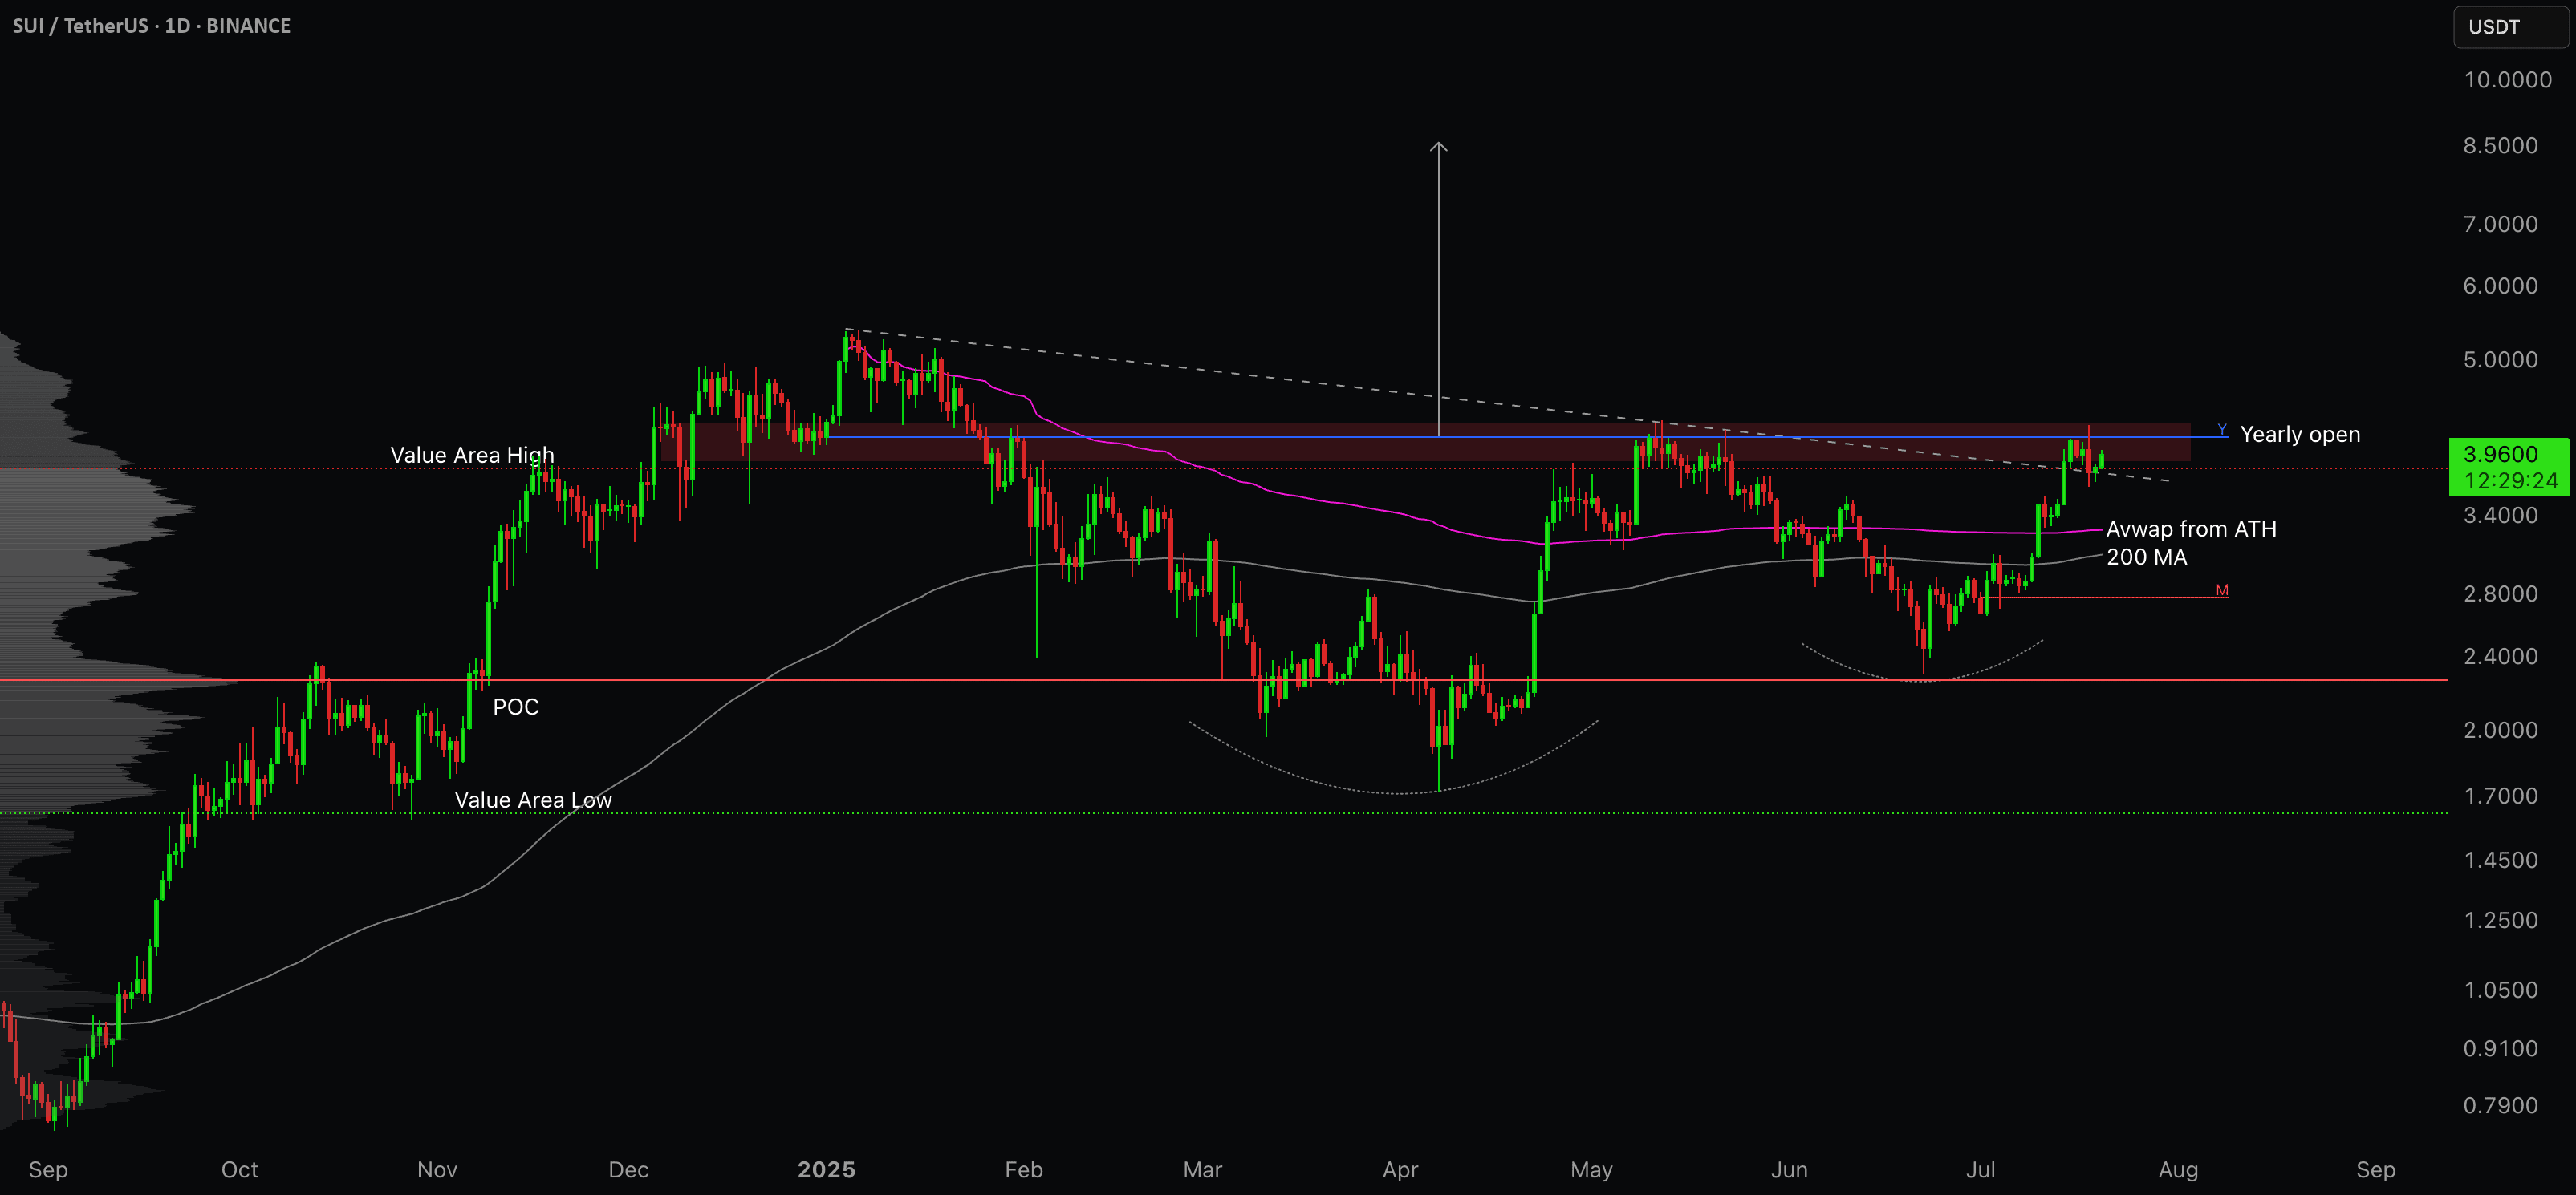Click the 8.5000 price axis value
The height and width of the screenshot is (1195, 2576).
click(2500, 146)
